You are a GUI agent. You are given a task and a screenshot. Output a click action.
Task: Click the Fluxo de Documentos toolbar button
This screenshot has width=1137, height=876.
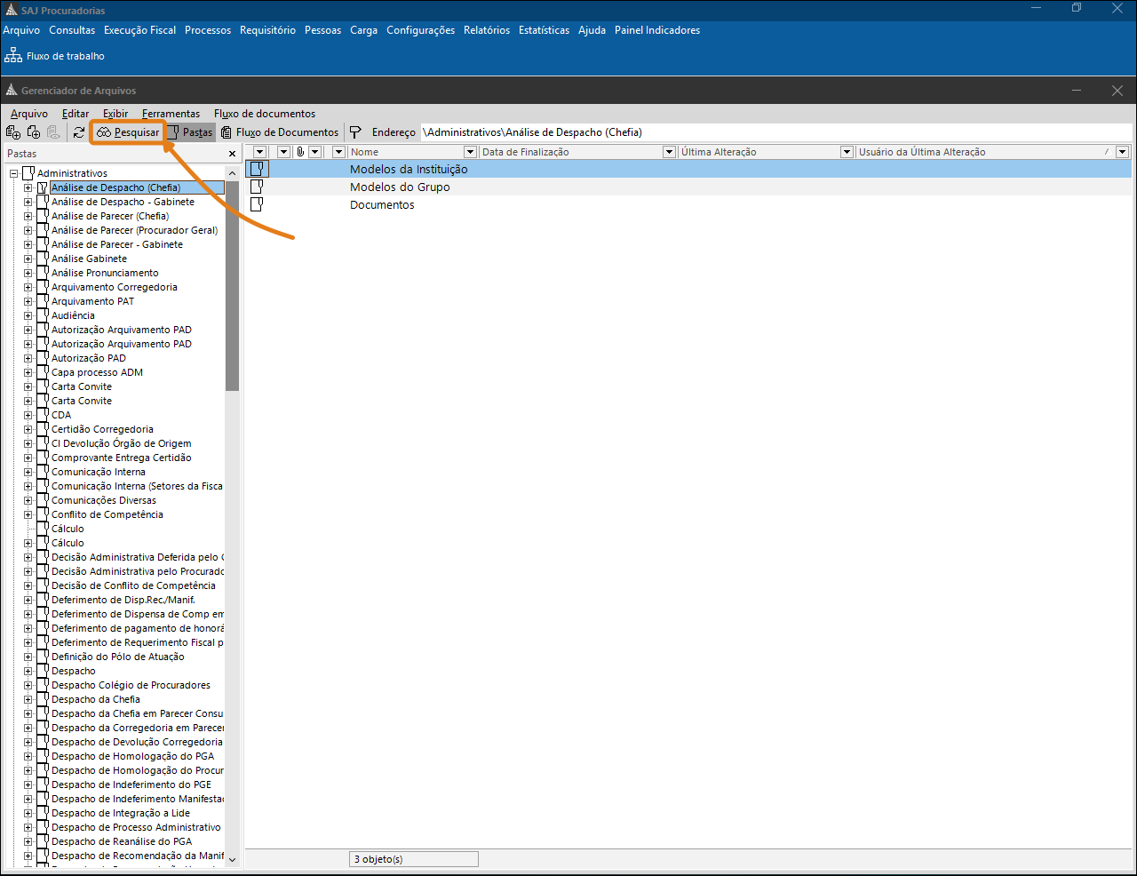(280, 132)
